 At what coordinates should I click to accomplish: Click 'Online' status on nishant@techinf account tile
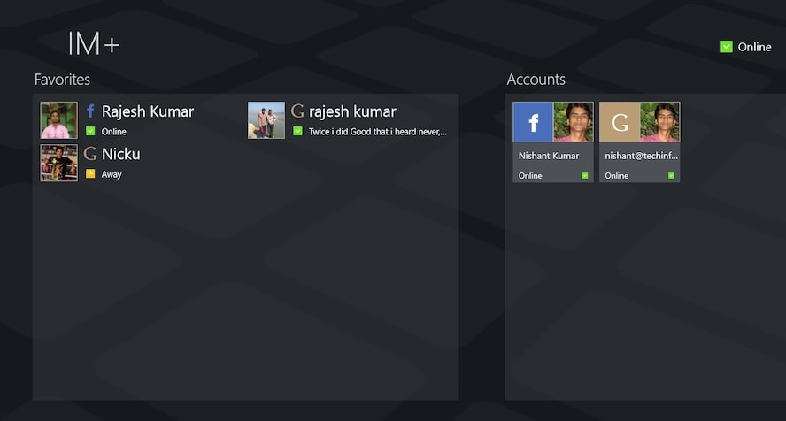(617, 176)
